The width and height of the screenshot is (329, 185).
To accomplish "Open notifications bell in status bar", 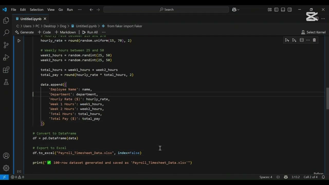I will 323,177.
